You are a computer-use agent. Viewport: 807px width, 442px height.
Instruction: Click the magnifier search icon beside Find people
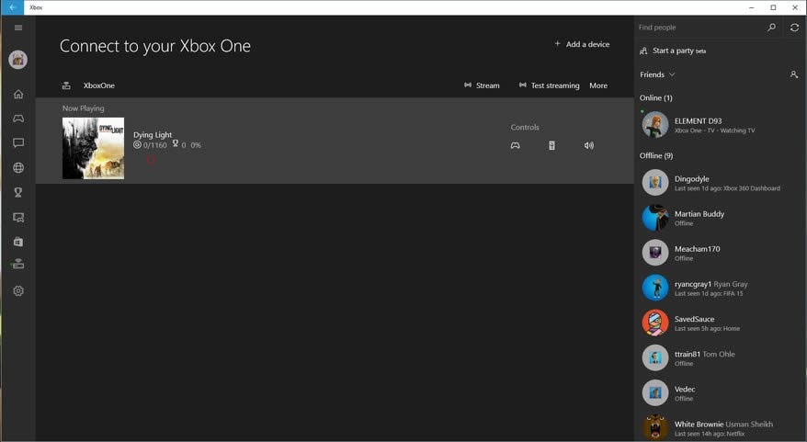(771, 28)
